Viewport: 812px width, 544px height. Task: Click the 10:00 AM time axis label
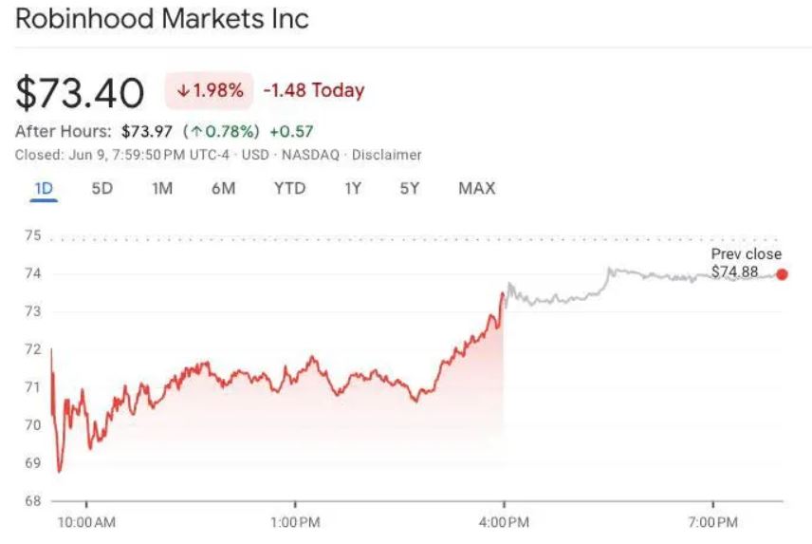[x=86, y=523]
